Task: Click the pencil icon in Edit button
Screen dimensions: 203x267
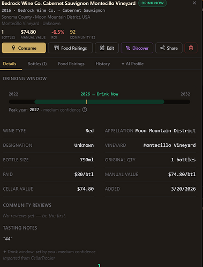Action: pyautogui.click(x=102, y=48)
